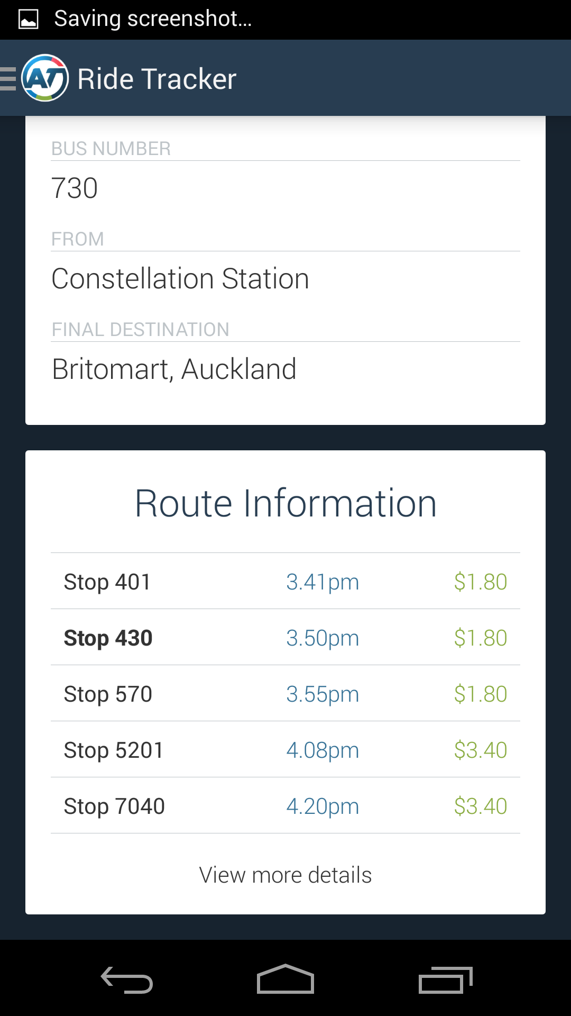Tap the Britomart, Auckland destination field
571x1016 pixels.
coord(285,369)
